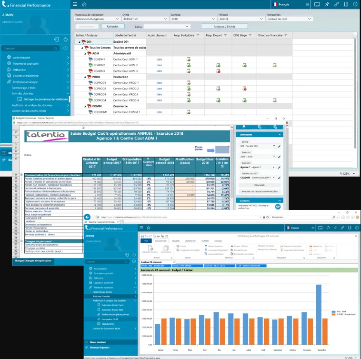The width and height of the screenshot is (361, 359).
Task: Switch to the SOURCE ribbon tab
Action: pyautogui.click(x=218, y=241)
